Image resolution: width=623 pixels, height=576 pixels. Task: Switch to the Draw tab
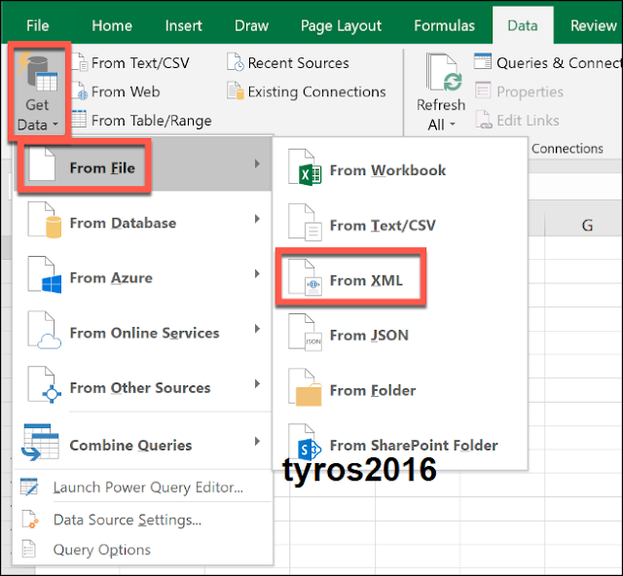[251, 26]
